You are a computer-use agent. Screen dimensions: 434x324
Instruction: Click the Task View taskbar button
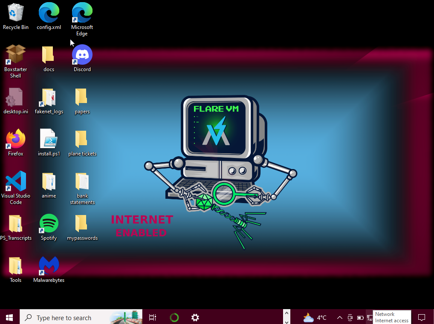click(152, 317)
